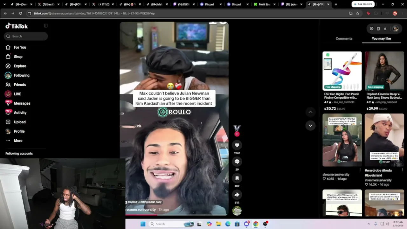Collapse the TikTok sidebar panel
The image size is (407, 229).
point(46,26)
